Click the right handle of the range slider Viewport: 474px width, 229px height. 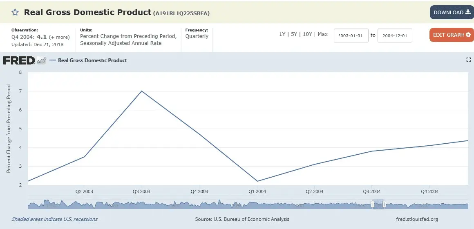tap(384, 204)
